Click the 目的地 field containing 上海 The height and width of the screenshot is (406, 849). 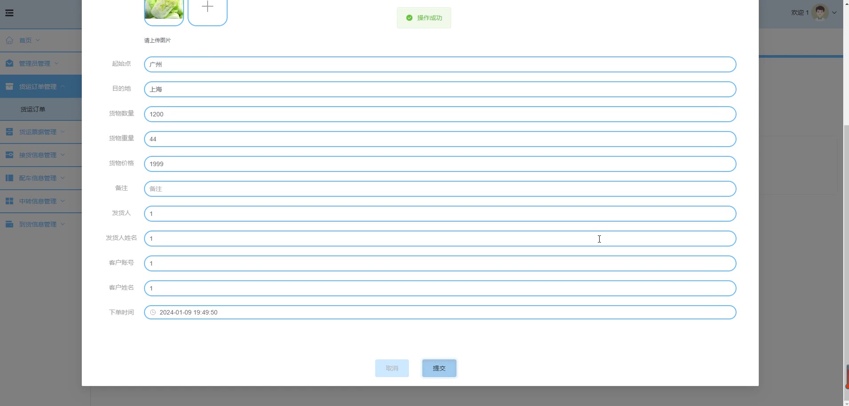point(440,89)
